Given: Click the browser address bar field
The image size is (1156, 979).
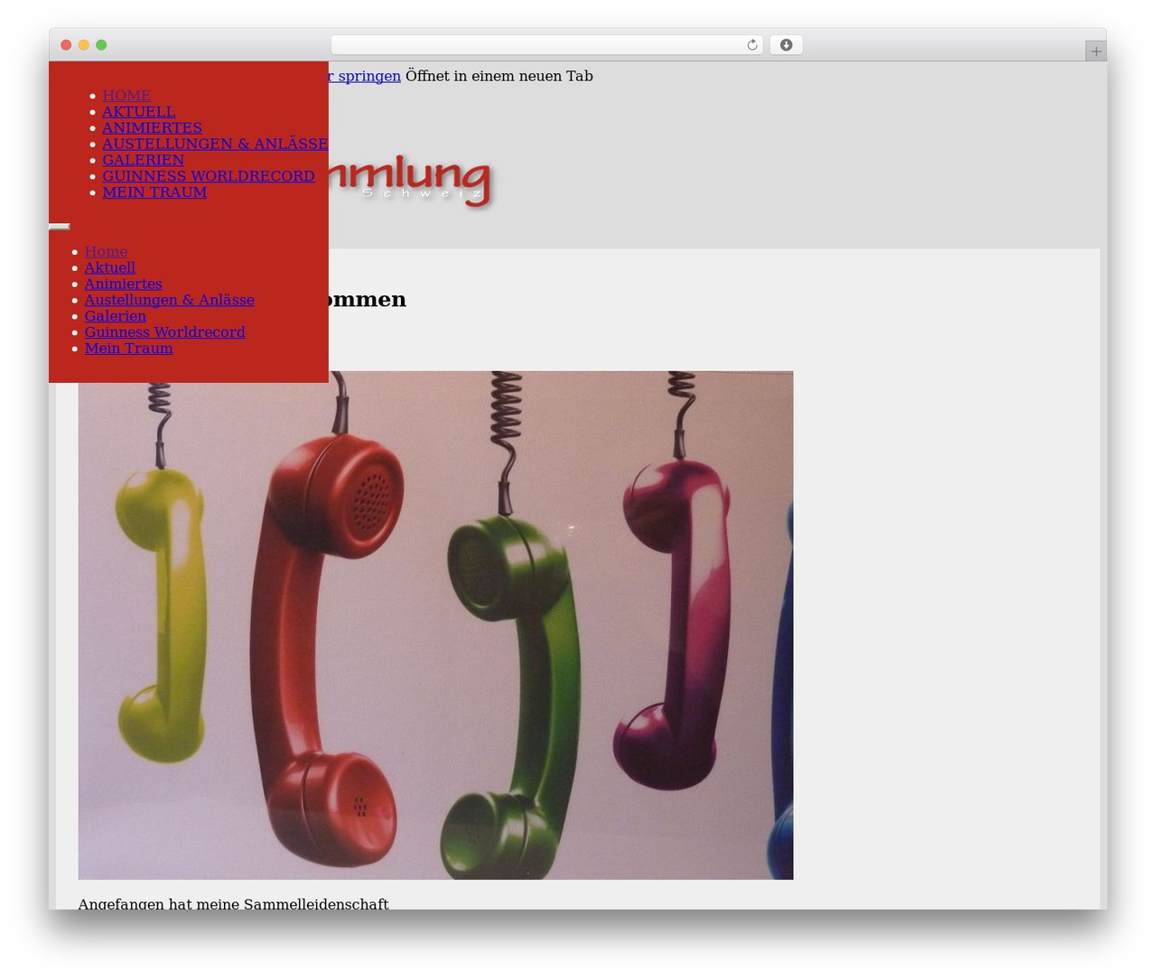Looking at the screenshot, I should click(x=546, y=45).
